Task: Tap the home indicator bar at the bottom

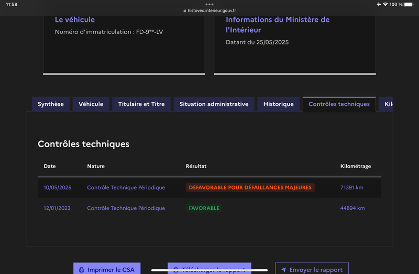Action: [x=209, y=270]
